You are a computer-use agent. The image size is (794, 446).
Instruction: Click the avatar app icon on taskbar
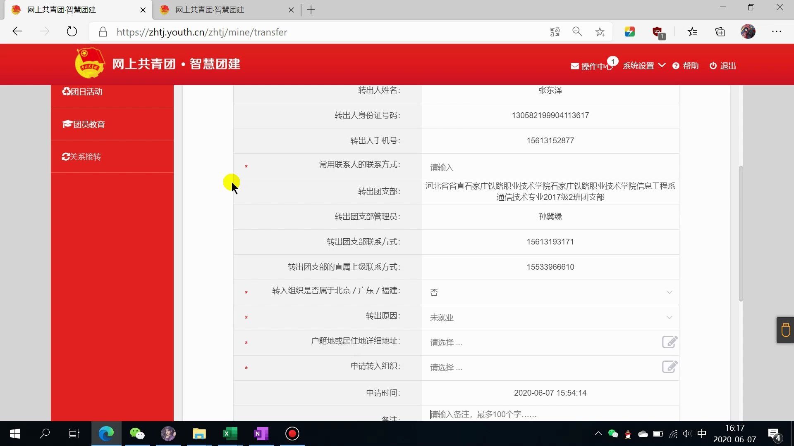pyautogui.click(x=168, y=434)
